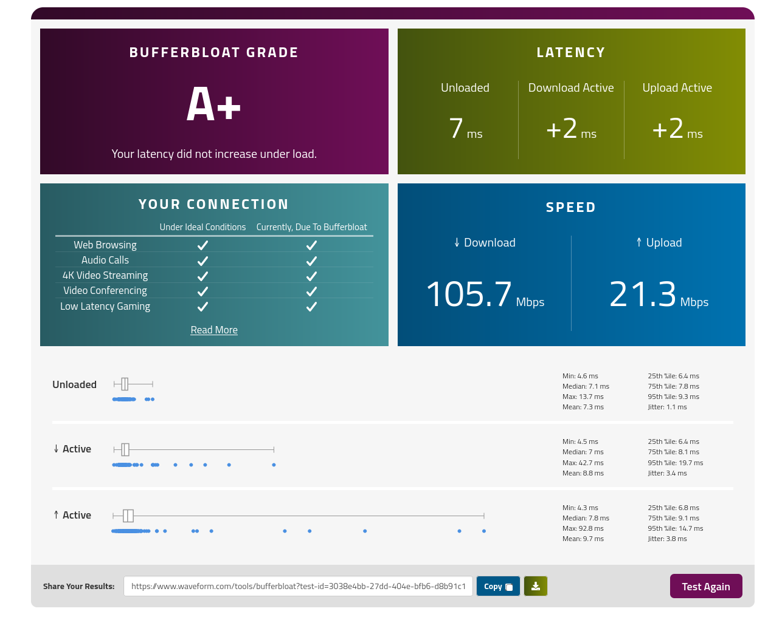Click the 'Share Your Results:' label
This screenshot has width=768, height=617.
[x=79, y=586]
